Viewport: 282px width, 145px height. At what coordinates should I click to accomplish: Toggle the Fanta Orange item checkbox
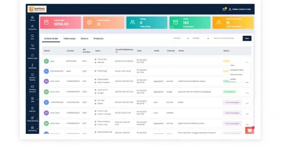coord(96,114)
